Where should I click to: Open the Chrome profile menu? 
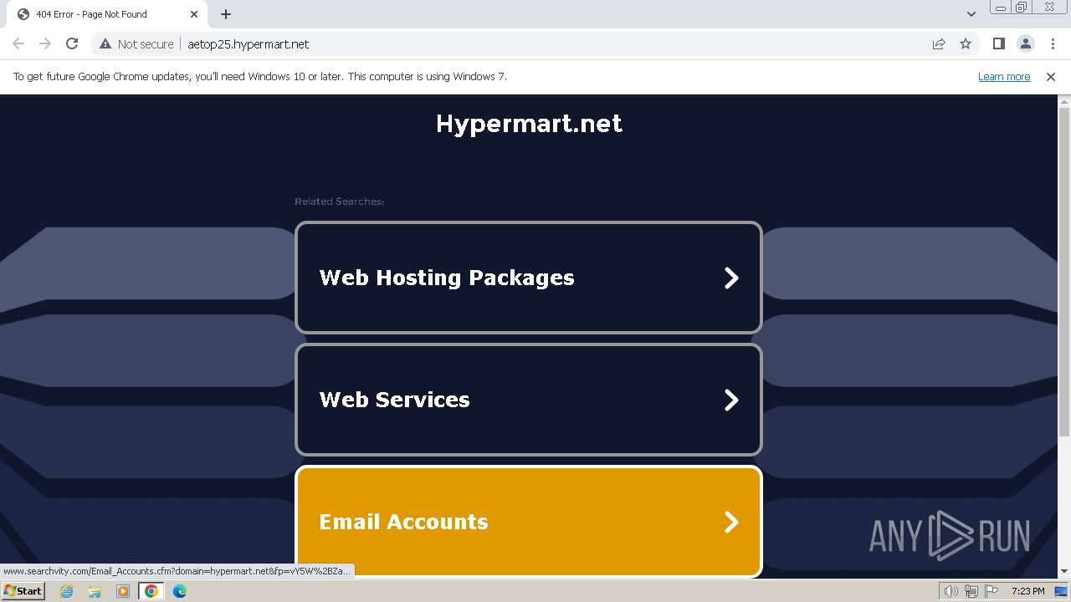(1026, 44)
